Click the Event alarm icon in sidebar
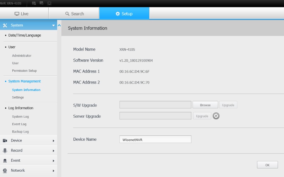284x177 pixels. [5, 161]
